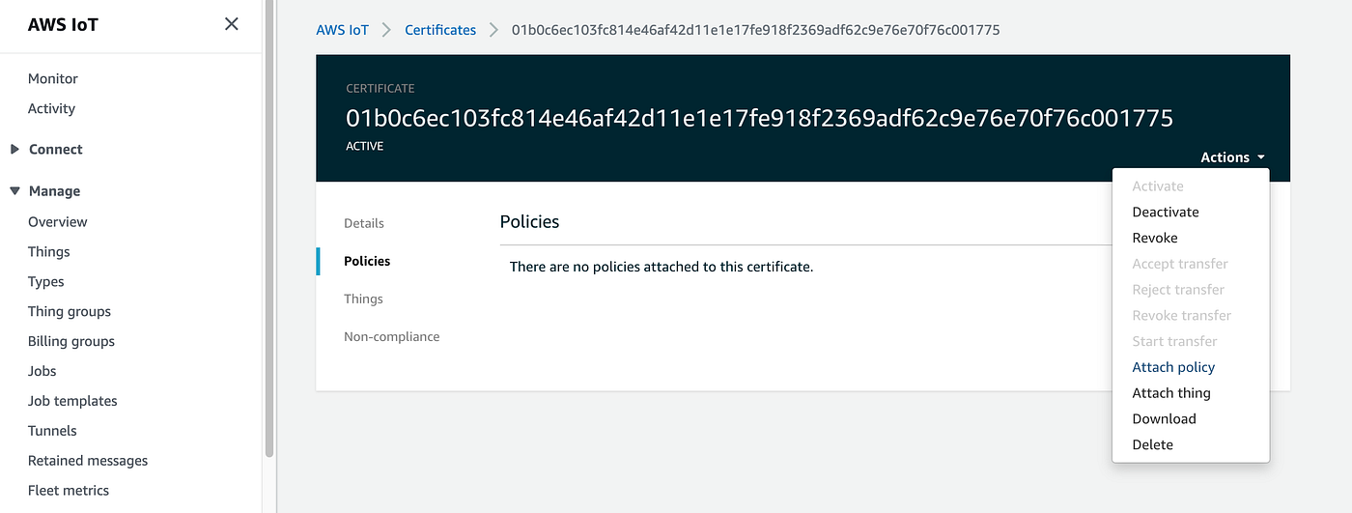Choose Download from the Actions menu
Screen dimensions: 1352x513
(1164, 418)
